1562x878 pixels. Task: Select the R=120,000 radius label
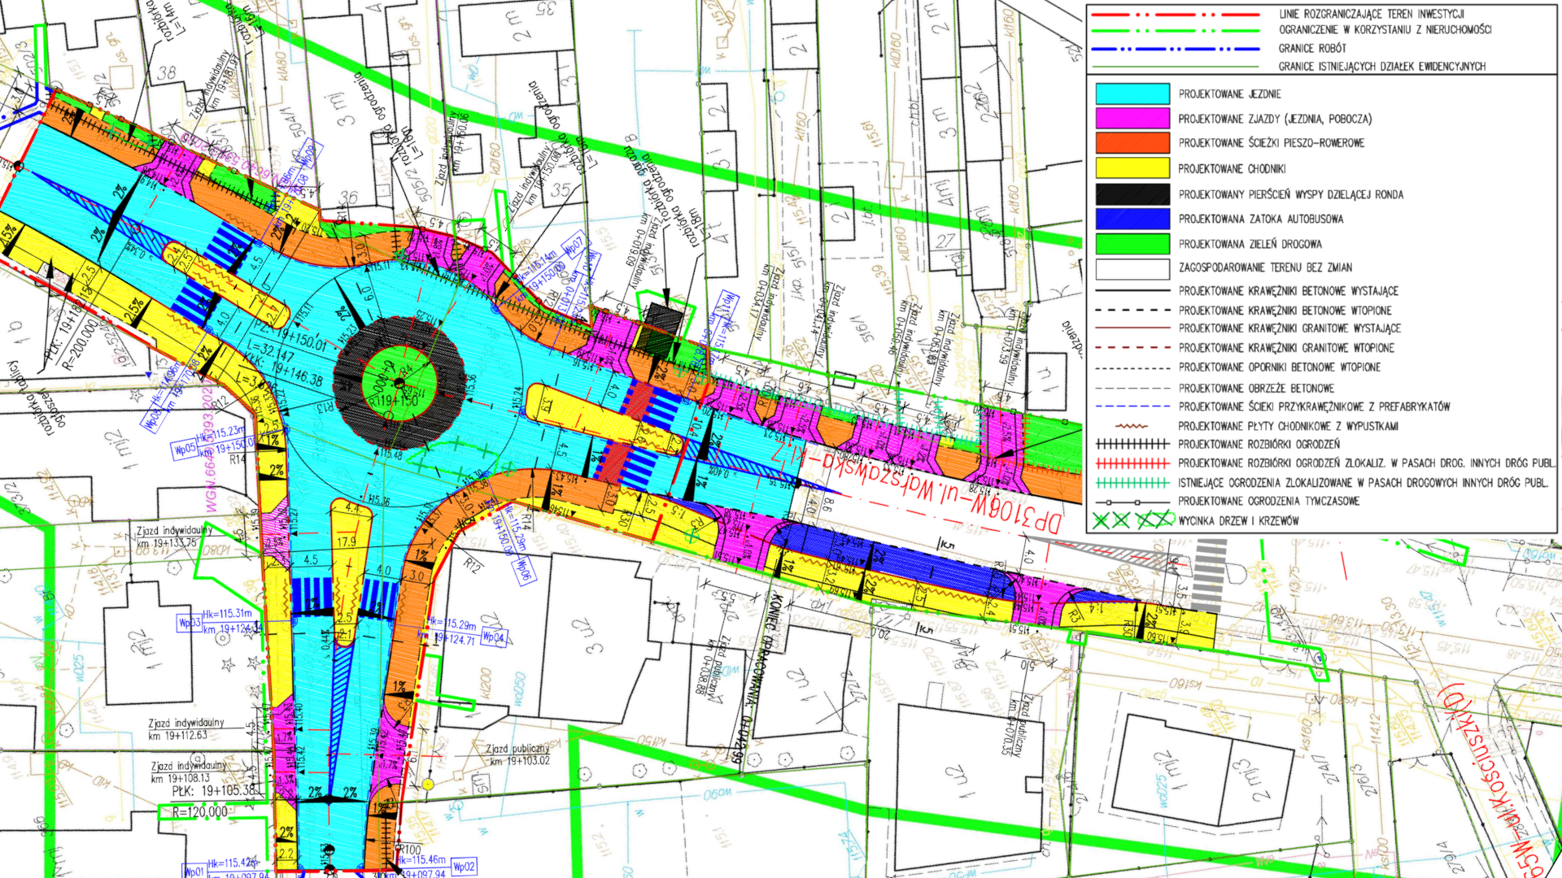point(200,811)
